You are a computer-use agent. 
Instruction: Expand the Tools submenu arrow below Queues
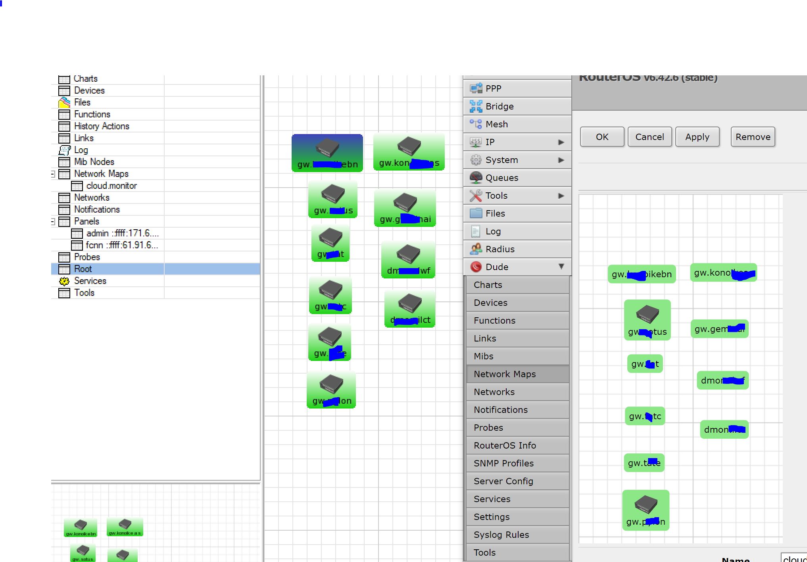[x=561, y=196]
